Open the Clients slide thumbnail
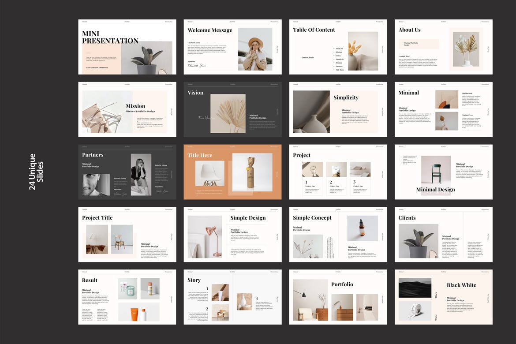Screen dimensions: 516x344 tap(443, 235)
